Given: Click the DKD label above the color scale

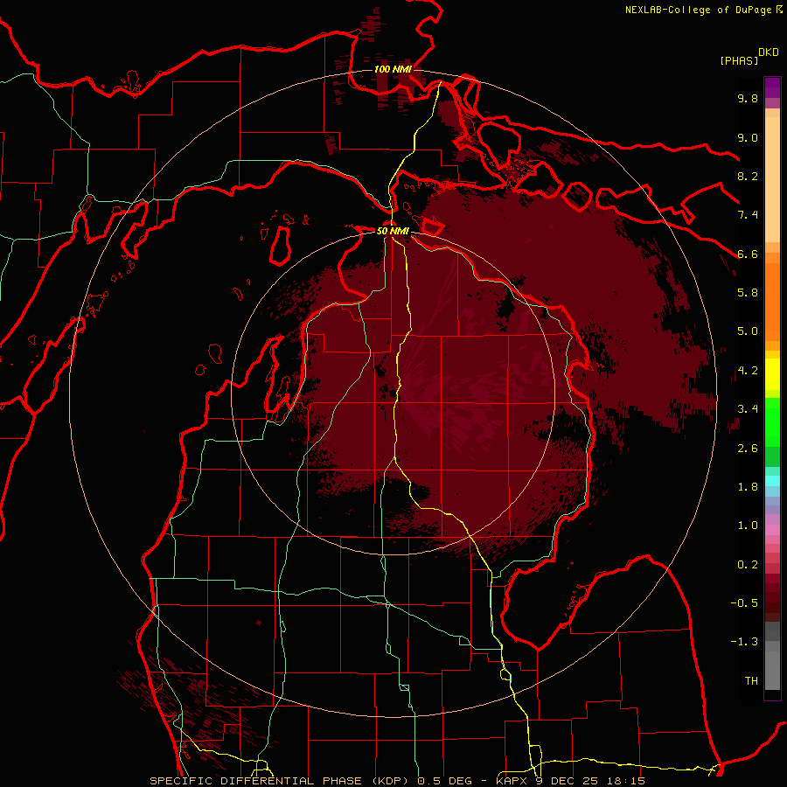Looking at the screenshot, I should click(x=769, y=52).
